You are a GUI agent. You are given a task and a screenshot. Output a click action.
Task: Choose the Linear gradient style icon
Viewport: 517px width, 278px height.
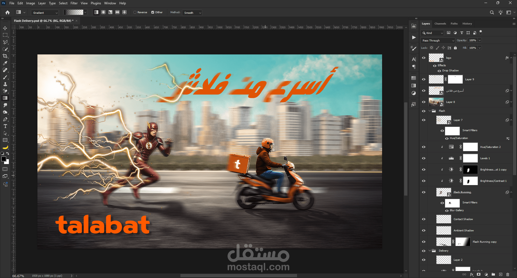pos(96,12)
